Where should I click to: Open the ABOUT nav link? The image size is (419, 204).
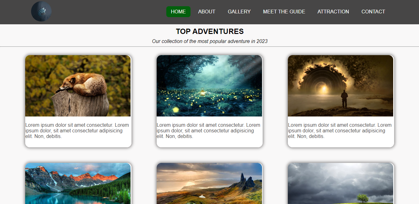[207, 12]
